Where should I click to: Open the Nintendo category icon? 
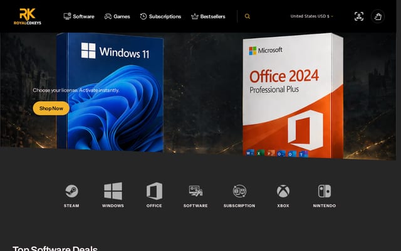pos(325,191)
